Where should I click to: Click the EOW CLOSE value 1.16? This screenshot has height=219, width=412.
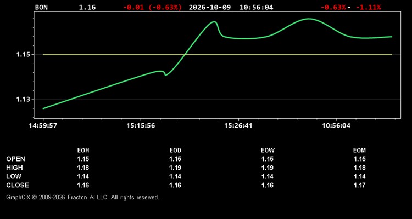coord(268,185)
